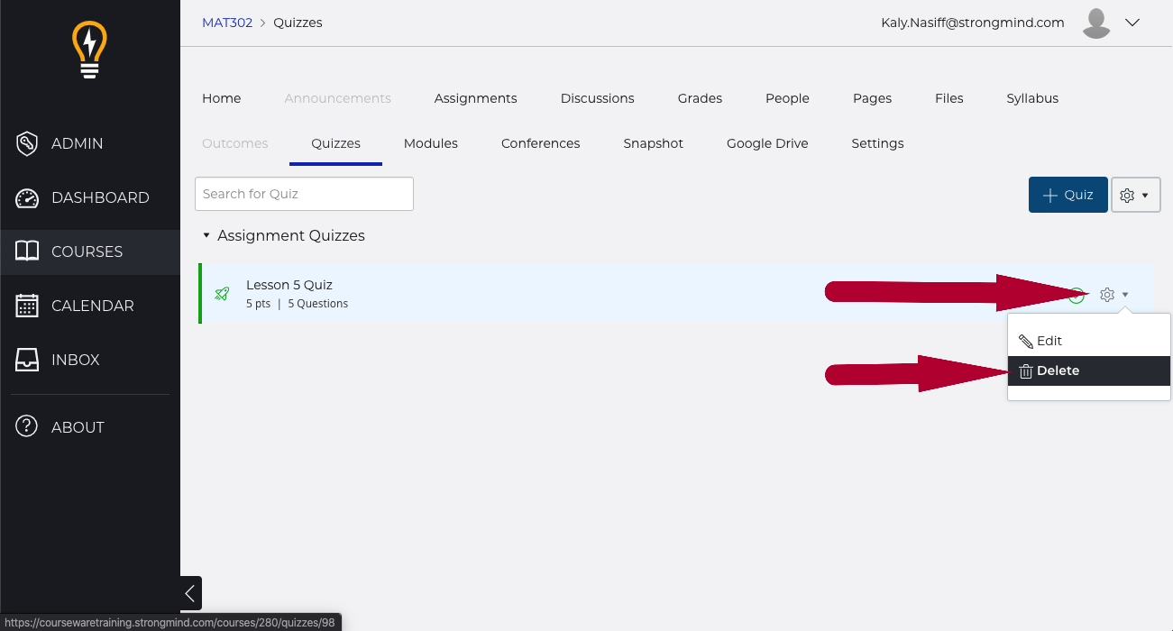The height and width of the screenshot is (631, 1173).
Task: Open the MAT302 breadcrumb link
Action: 227,23
